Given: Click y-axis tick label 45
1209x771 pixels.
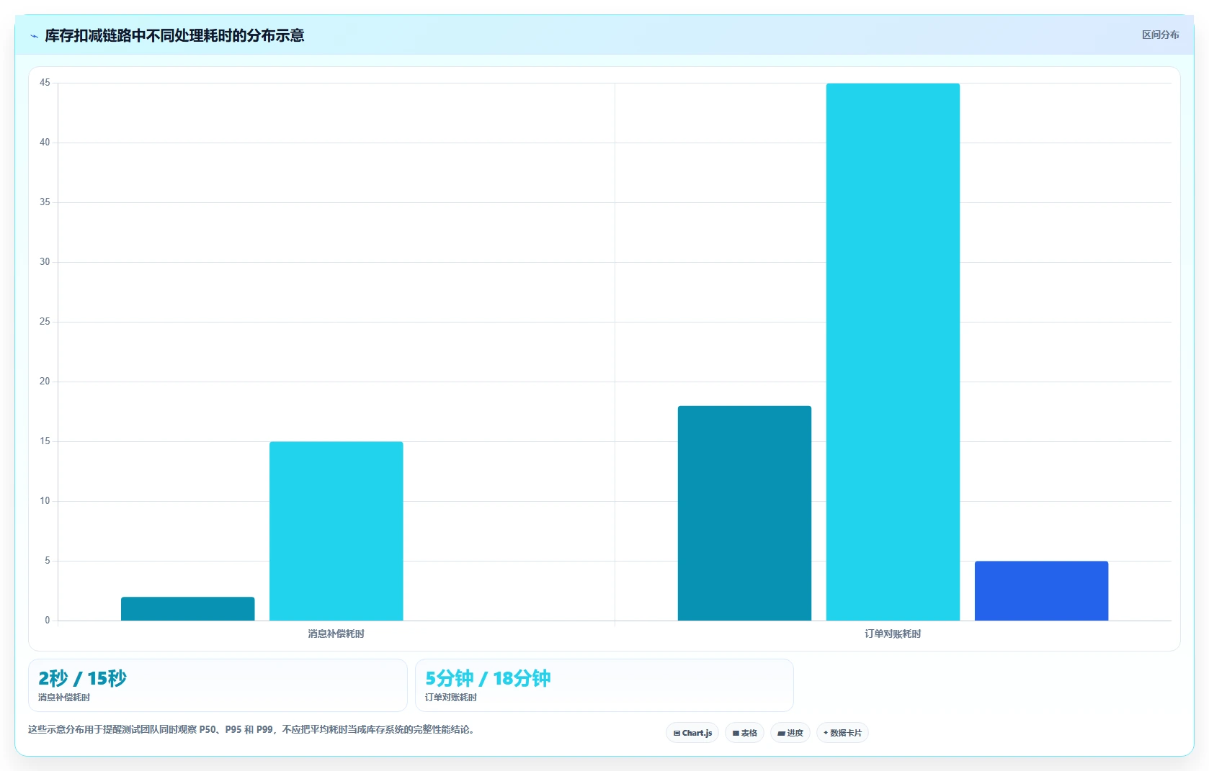Looking at the screenshot, I should coord(45,83).
